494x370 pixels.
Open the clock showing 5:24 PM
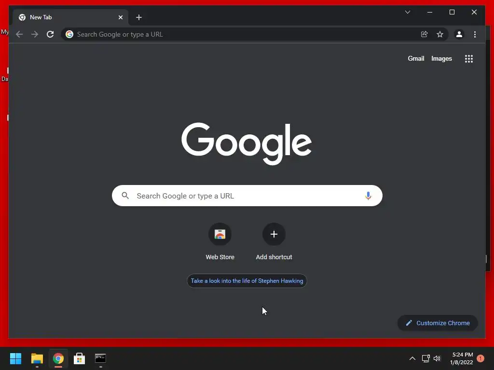tap(462, 358)
